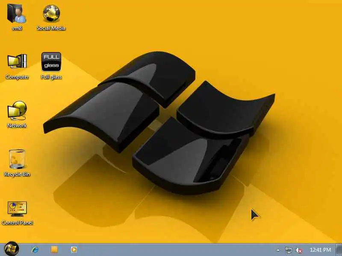Select the Control Panel desktop icon
Screen dimensions: 342x256
(17, 208)
